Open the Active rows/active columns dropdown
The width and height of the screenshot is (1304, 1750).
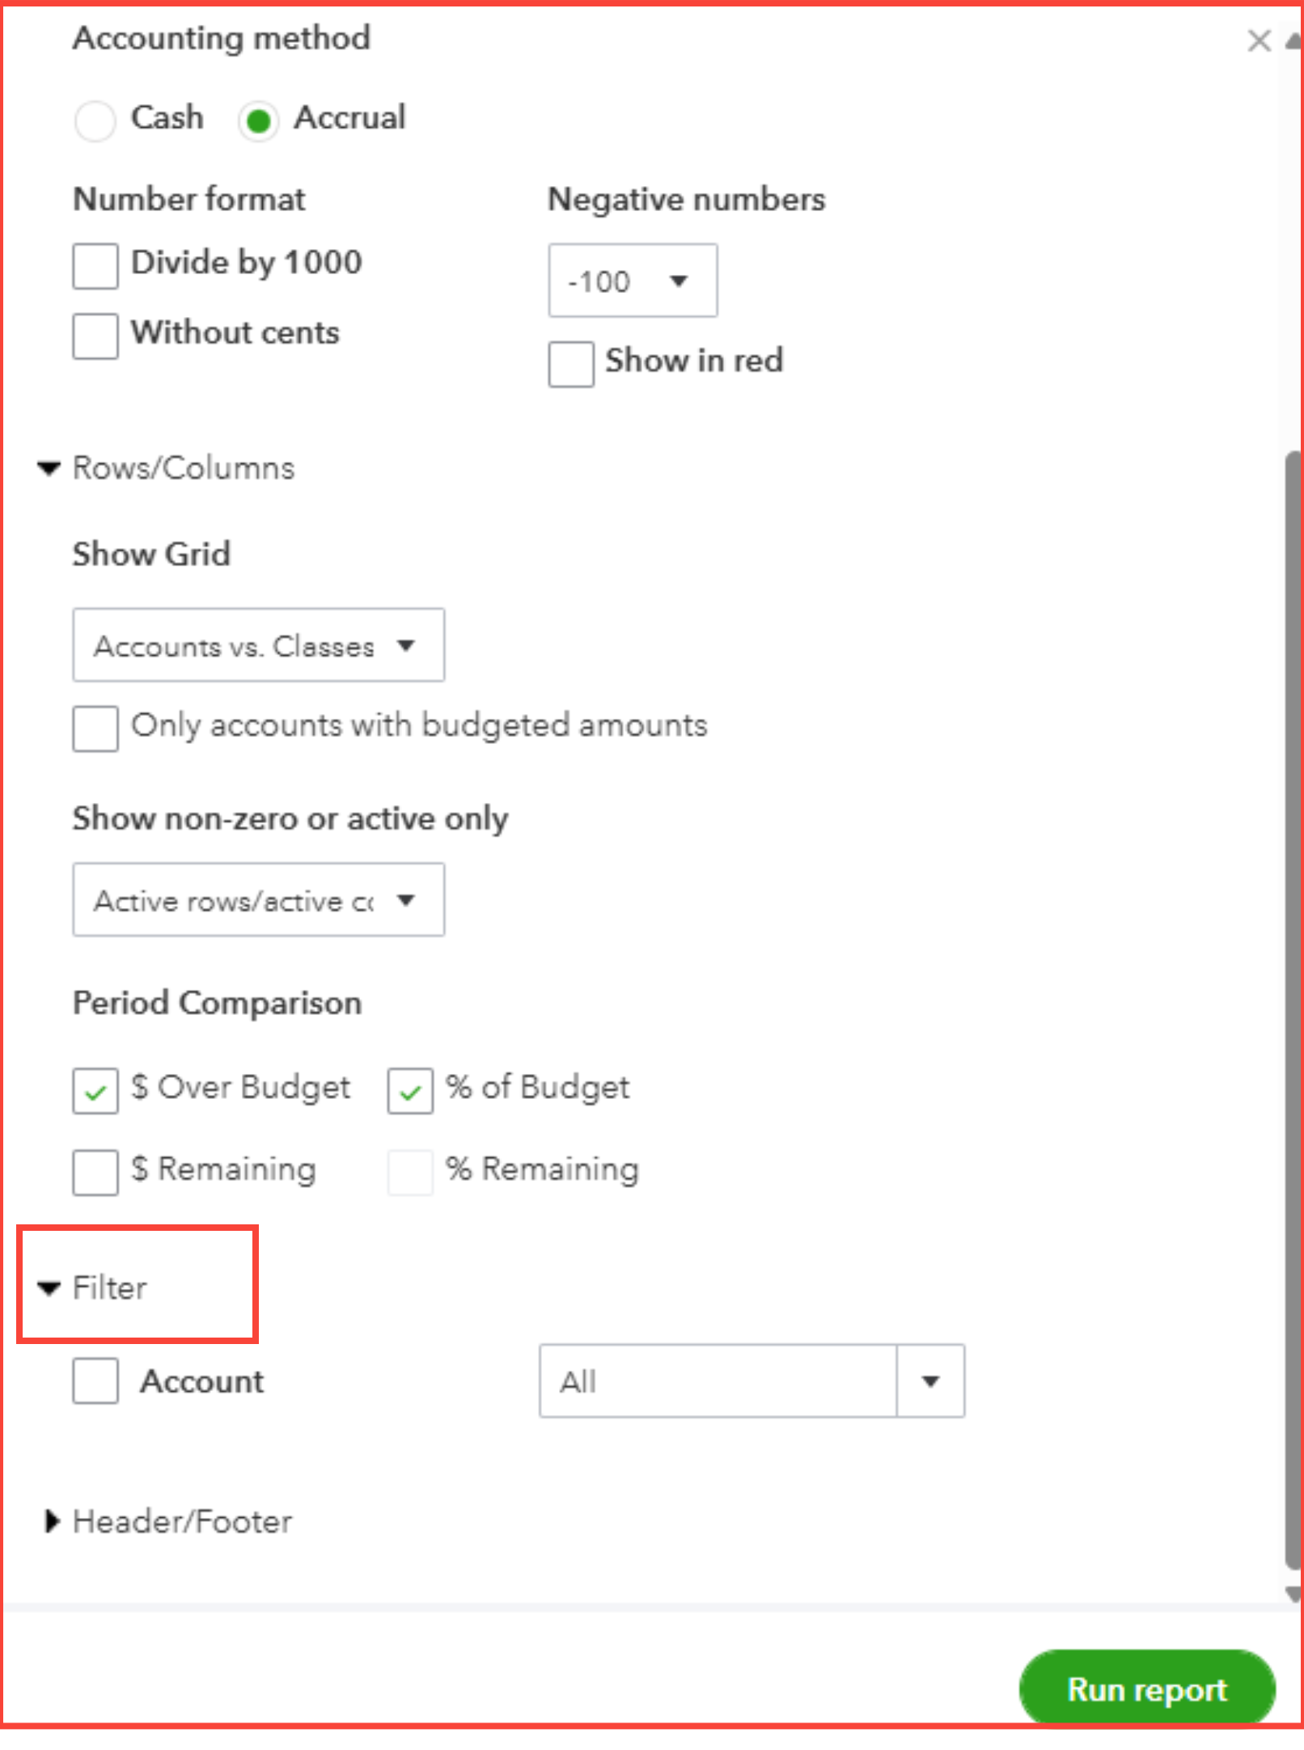tap(259, 900)
